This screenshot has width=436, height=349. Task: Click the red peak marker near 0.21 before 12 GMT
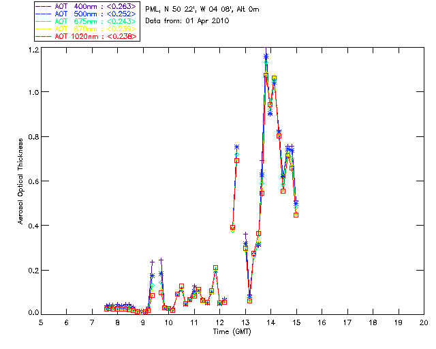click(215, 268)
